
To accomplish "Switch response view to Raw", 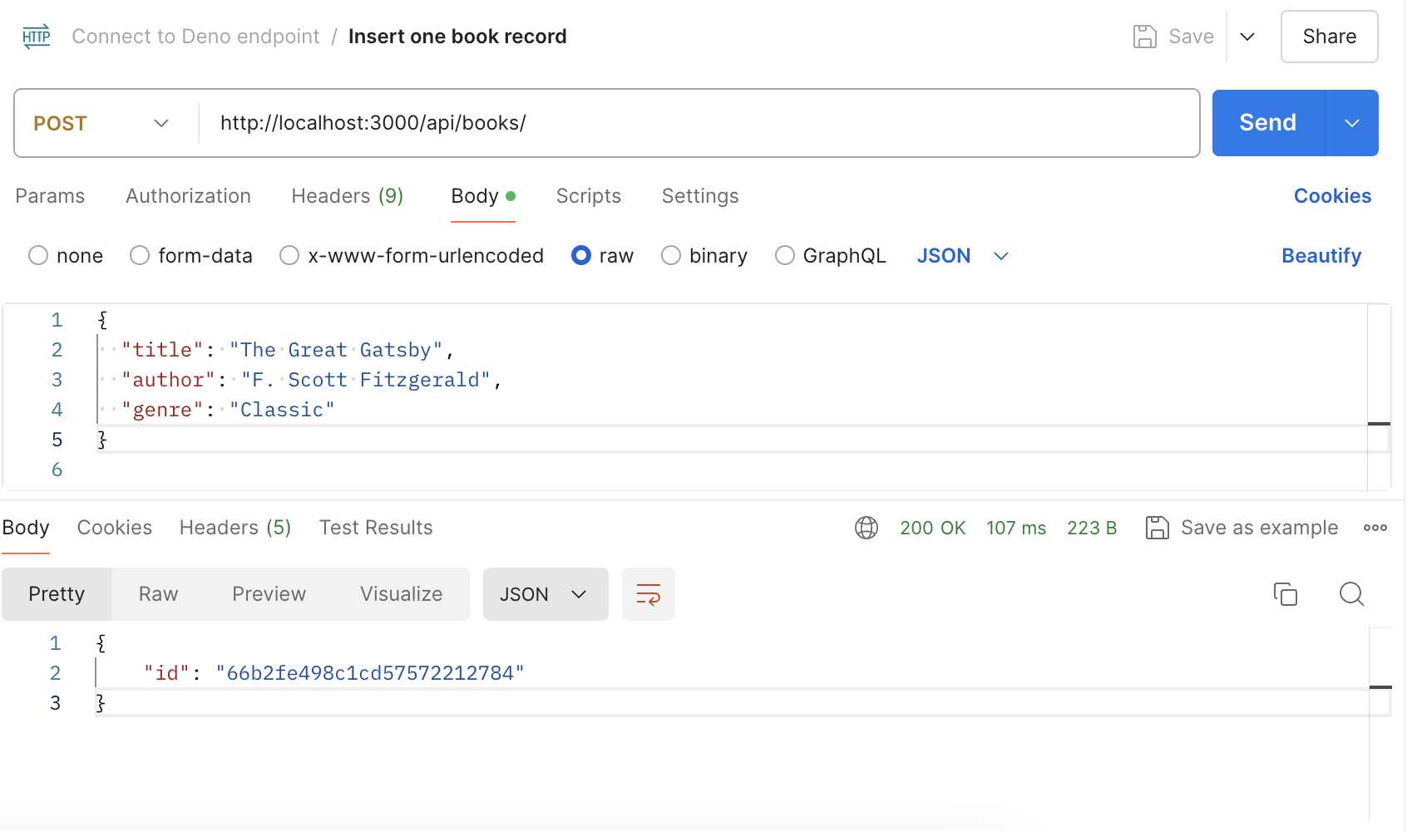I will point(157,593).
